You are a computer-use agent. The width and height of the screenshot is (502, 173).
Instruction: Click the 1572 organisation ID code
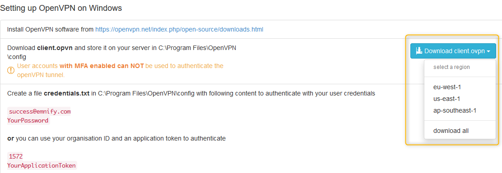coord(16,156)
